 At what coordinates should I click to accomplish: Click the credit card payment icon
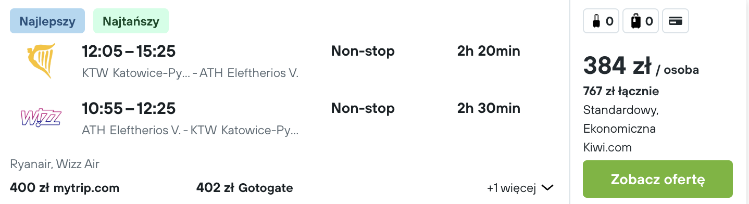click(676, 21)
